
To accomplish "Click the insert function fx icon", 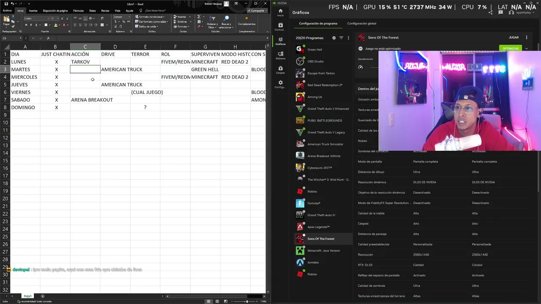I will pyautogui.click(x=48, y=38).
